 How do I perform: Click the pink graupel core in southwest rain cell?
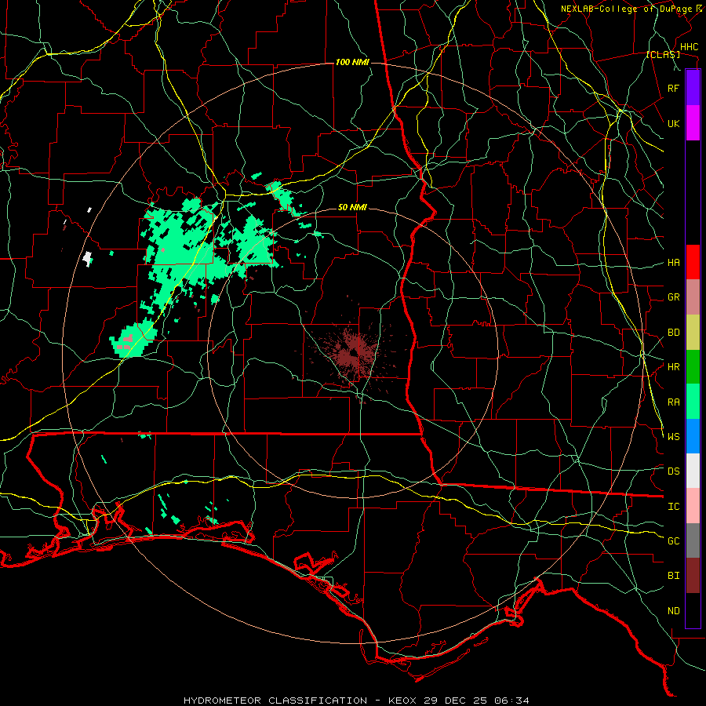pyautogui.click(x=126, y=342)
